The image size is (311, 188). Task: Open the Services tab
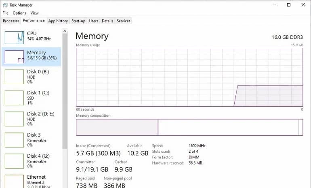coord(123,21)
